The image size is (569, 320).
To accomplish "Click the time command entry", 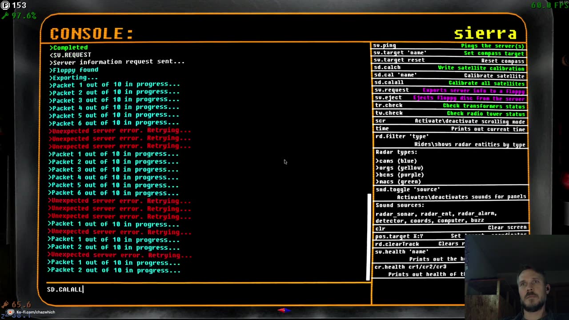I will click(x=382, y=128).
